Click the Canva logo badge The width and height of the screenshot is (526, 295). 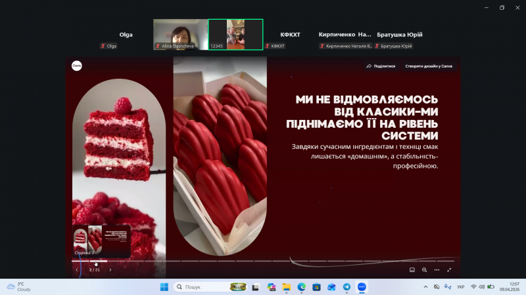click(x=77, y=66)
